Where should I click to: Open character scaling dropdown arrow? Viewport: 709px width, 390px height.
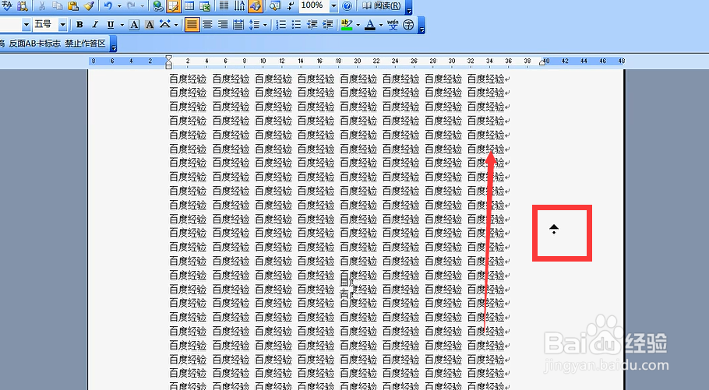click(176, 25)
